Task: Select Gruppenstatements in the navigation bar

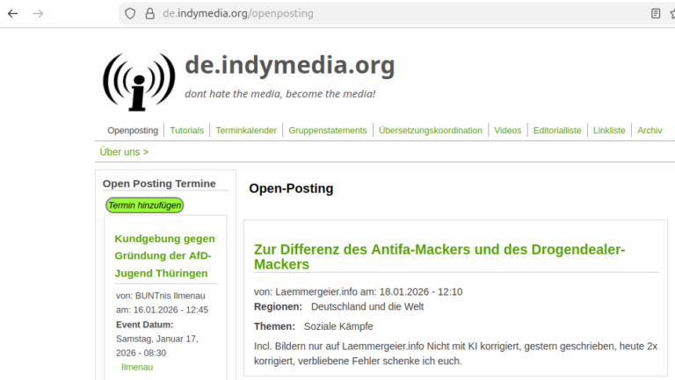Action: tap(327, 130)
